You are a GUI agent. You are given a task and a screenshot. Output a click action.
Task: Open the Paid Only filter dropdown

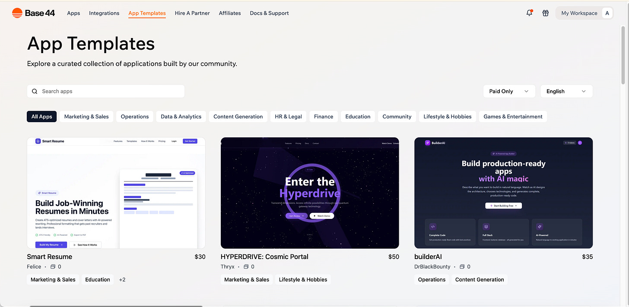click(x=509, y=91)
